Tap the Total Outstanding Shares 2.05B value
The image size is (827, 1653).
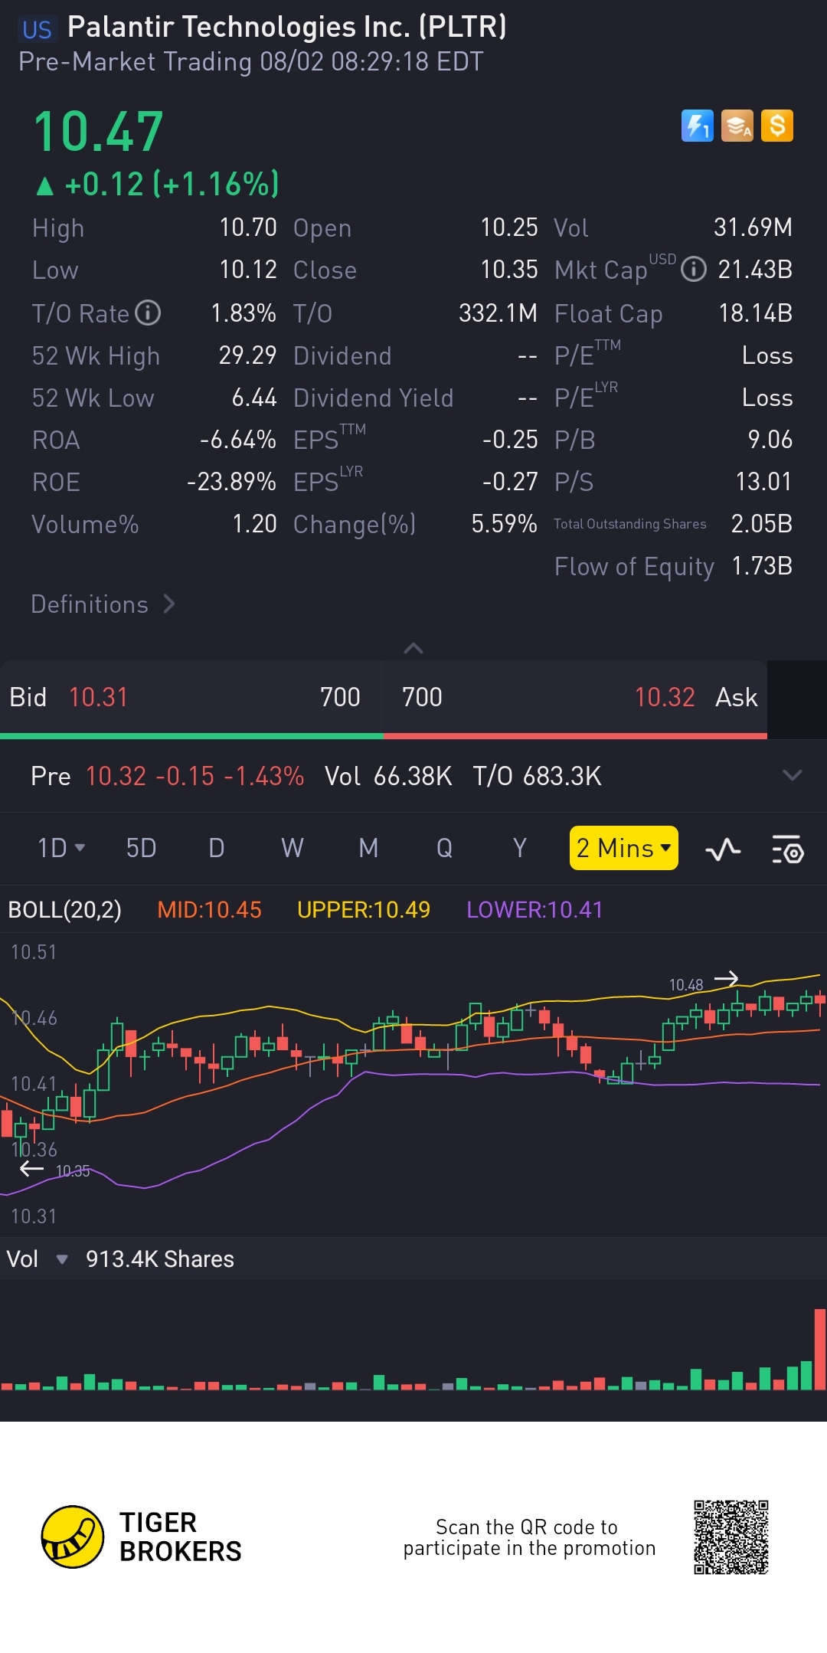[x=762, y=523]
